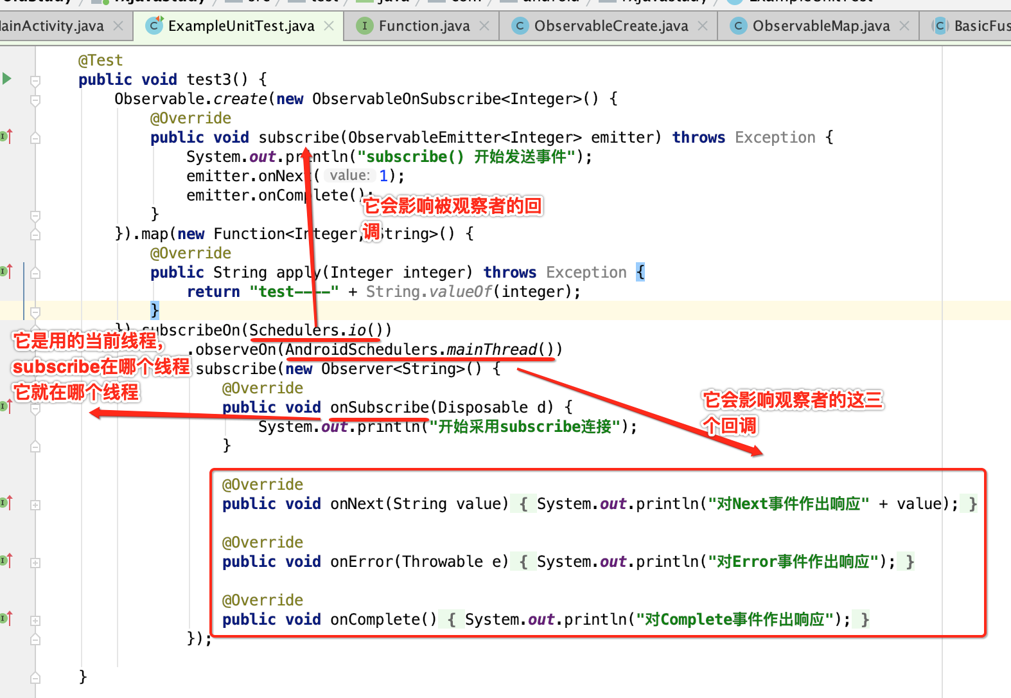Collapse fold marker on .map(new Function line

35,235
